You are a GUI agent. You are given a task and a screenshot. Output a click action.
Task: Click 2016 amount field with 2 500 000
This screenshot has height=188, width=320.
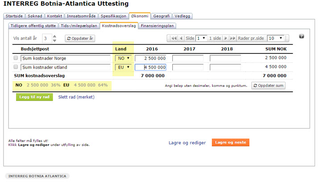tap(150, 58)
